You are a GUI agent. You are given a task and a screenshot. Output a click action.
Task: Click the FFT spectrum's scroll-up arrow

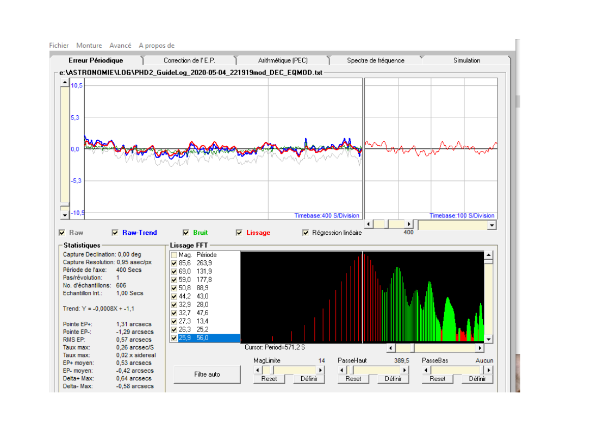488,255
